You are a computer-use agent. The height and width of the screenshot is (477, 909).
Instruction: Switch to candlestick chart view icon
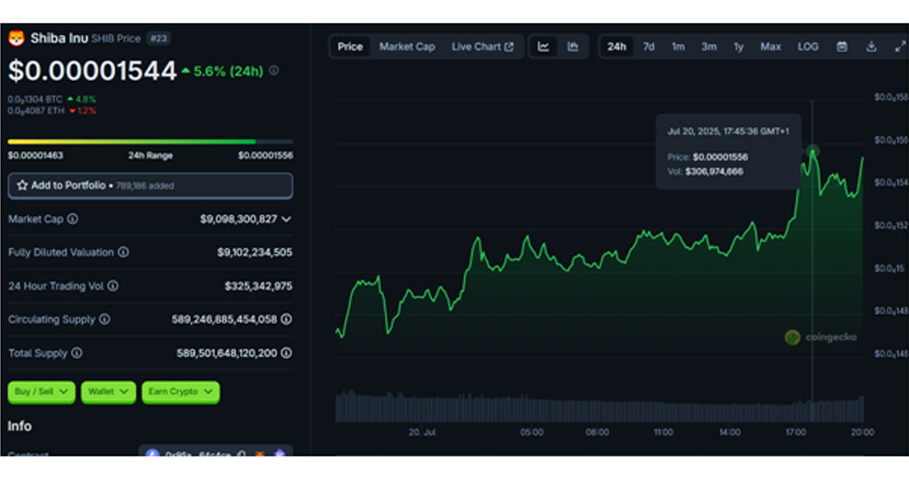coord(573,47)
